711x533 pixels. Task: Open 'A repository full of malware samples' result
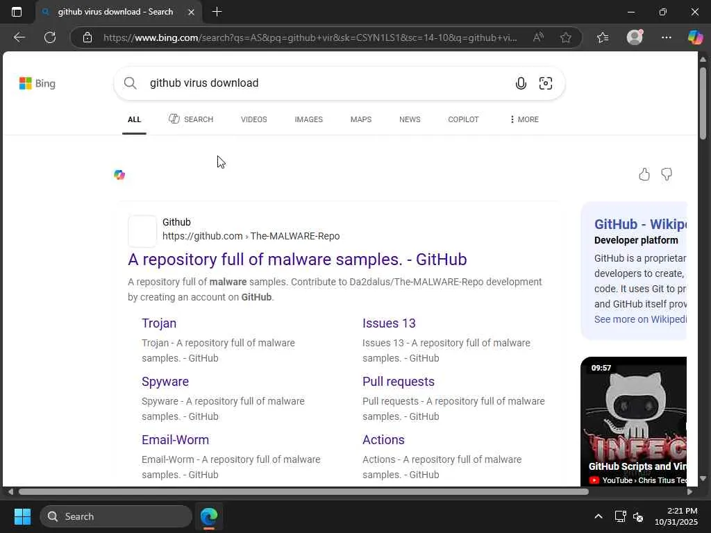[297, 260]
